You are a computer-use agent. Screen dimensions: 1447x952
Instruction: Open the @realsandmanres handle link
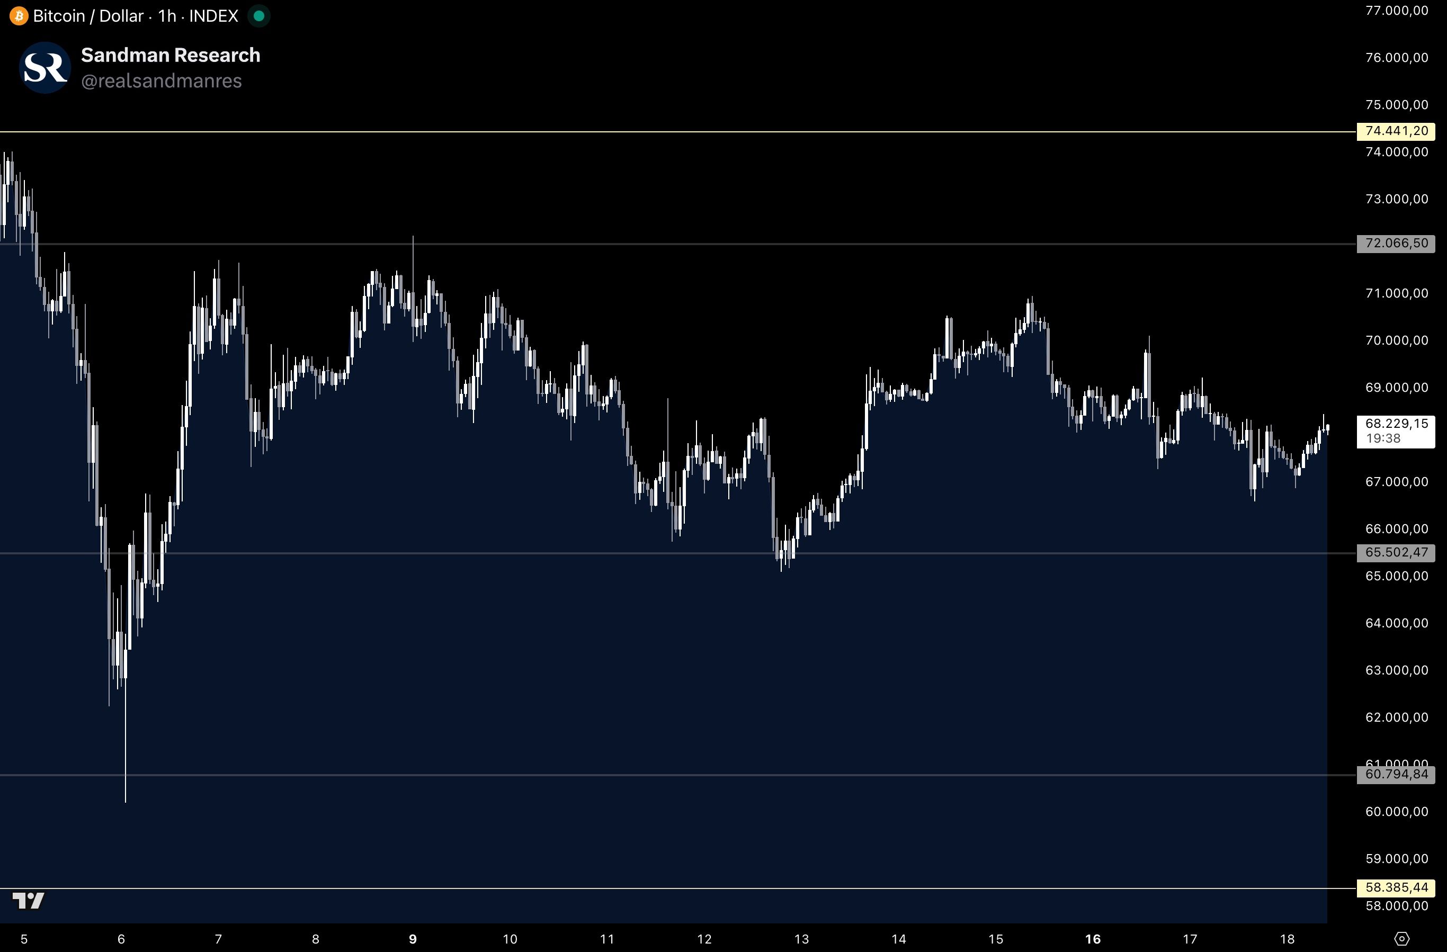click(x=161, y=81)
